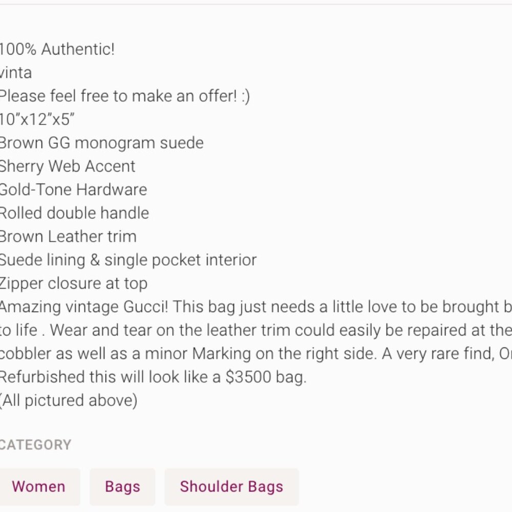Open the Shoulder Bags category
Screen dimensions: 512x512
231,486
